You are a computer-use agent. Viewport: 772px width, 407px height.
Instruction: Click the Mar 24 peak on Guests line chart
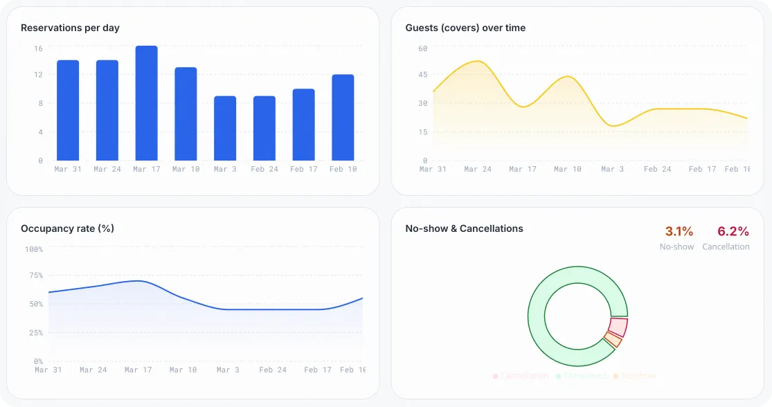[478, 62]
